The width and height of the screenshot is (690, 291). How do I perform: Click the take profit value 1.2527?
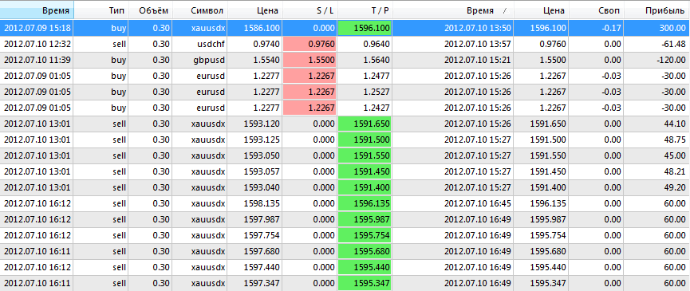coord(377,92)
